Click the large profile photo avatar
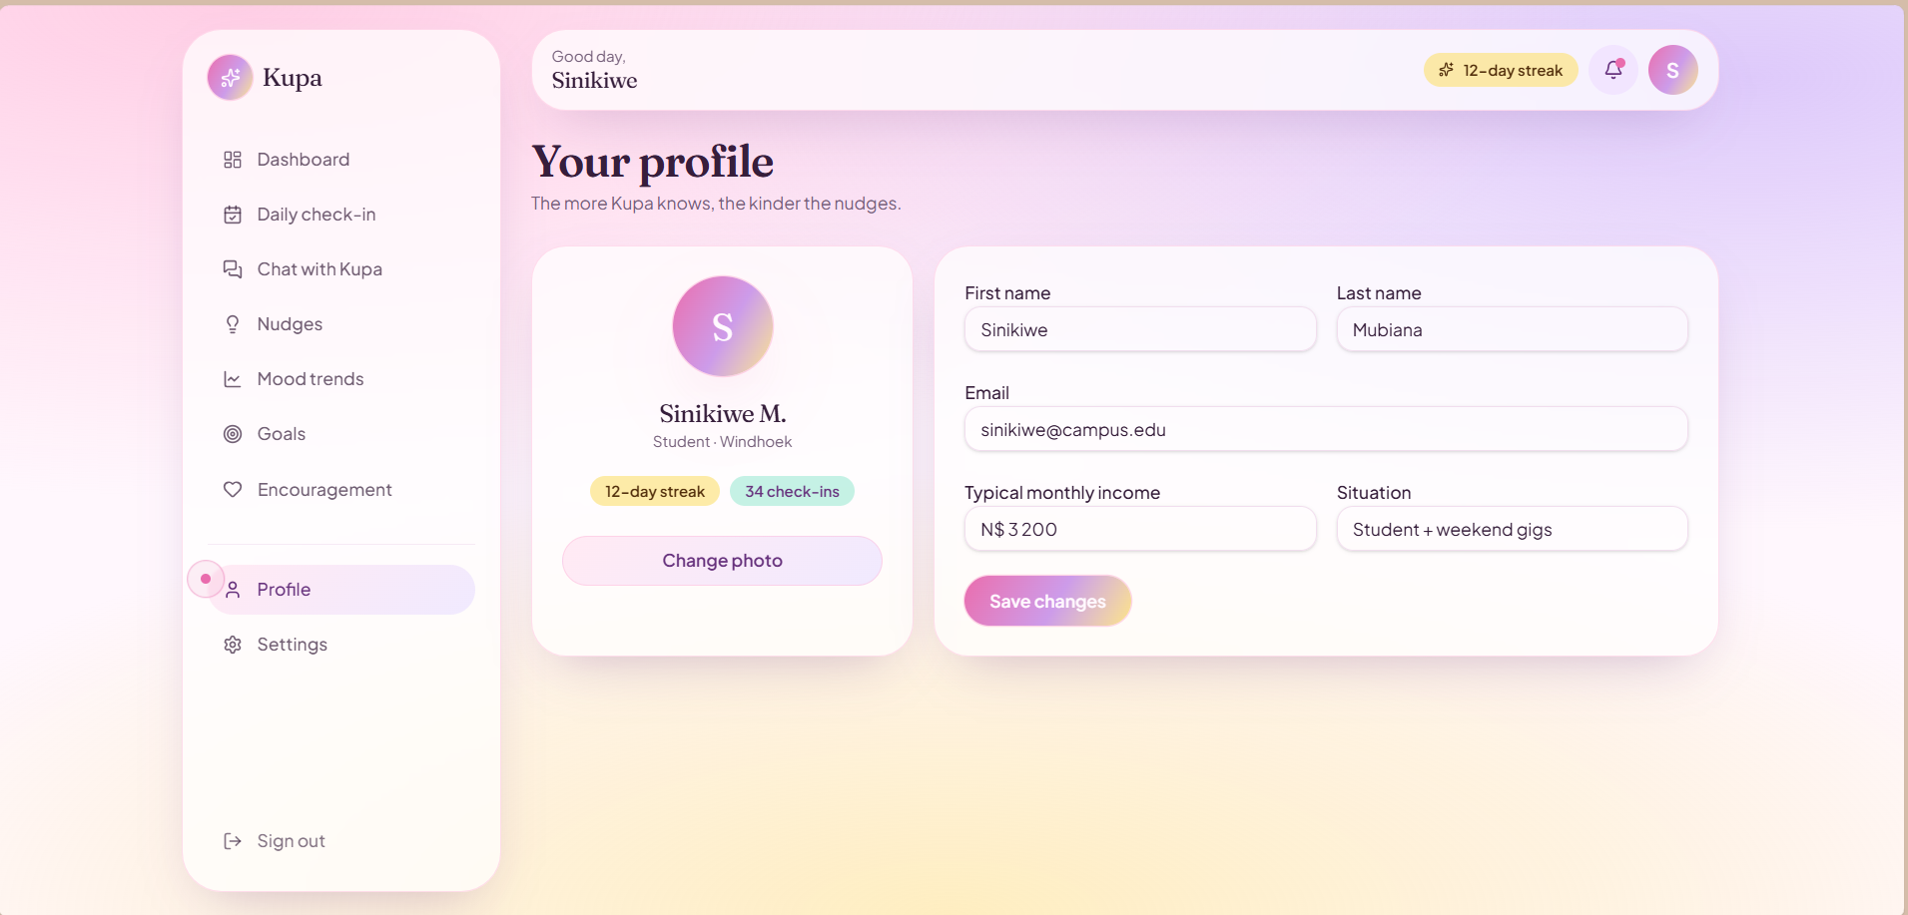 tap(723, 326)
